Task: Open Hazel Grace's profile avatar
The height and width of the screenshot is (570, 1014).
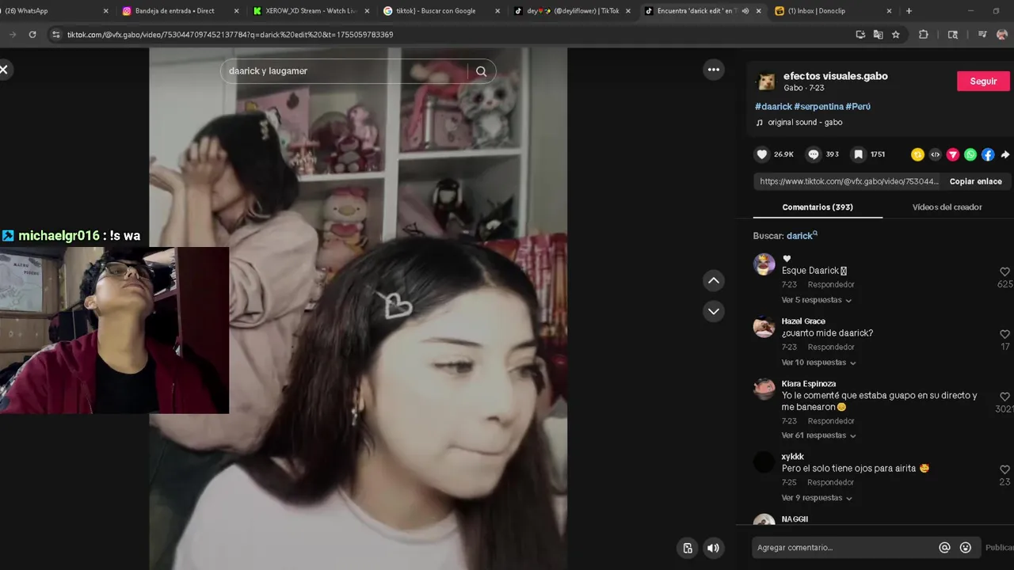Action: (x=764, y=327)
